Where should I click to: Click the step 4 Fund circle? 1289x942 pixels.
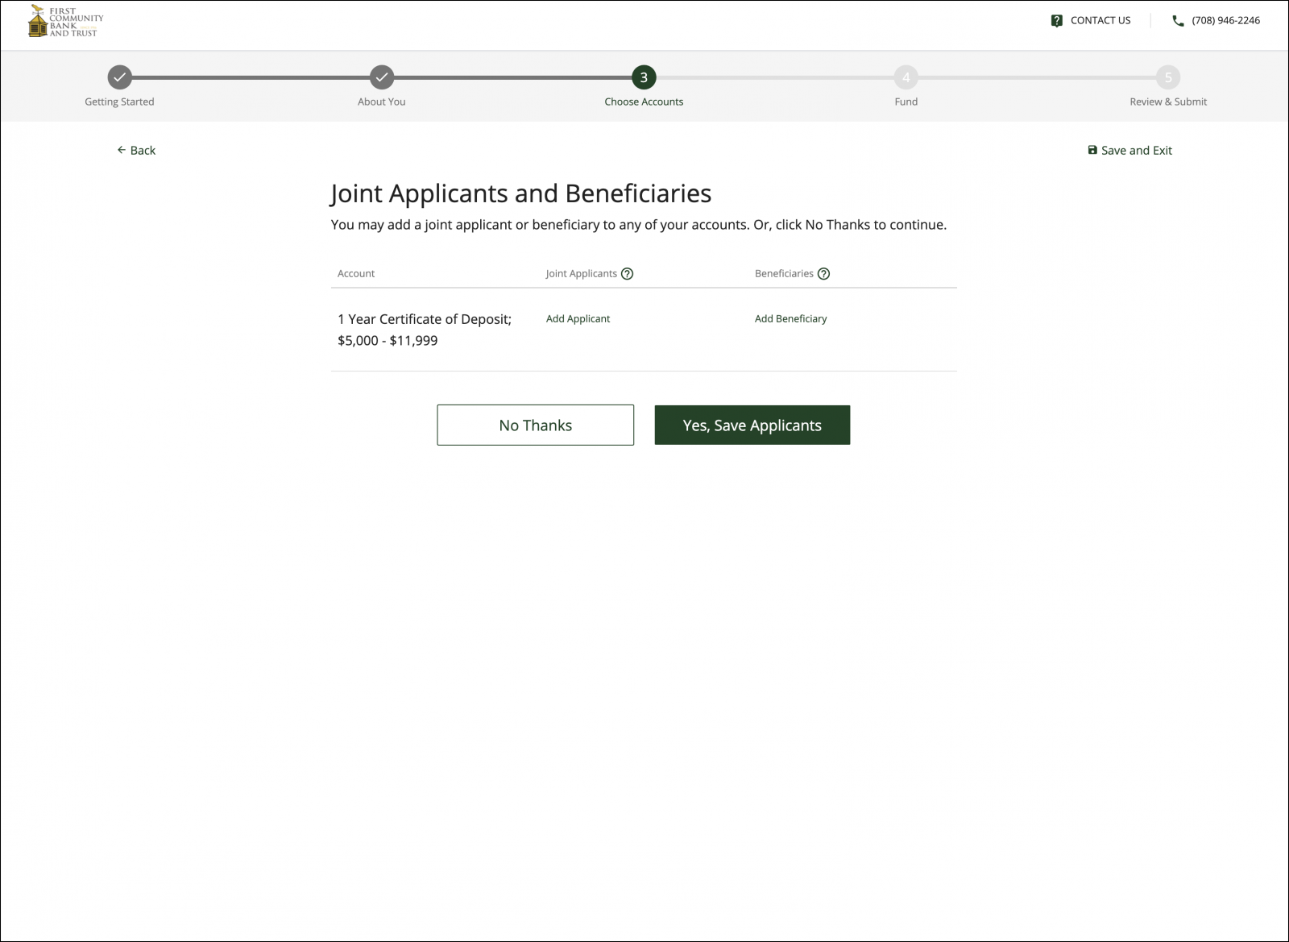click(906, 77)
